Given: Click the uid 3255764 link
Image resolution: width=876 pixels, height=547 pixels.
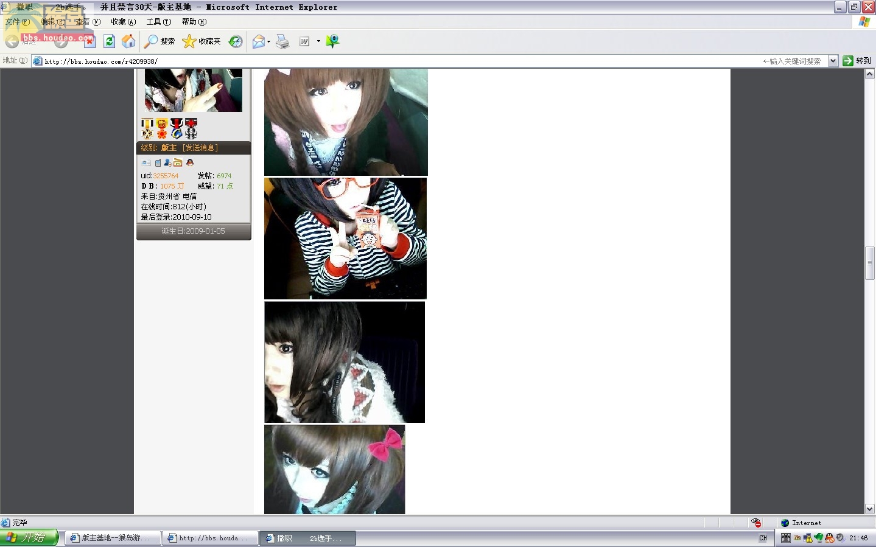Looking at the screenshot, I should coord(166,176).
